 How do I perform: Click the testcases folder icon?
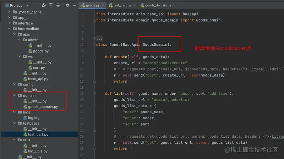coord(20,123)
